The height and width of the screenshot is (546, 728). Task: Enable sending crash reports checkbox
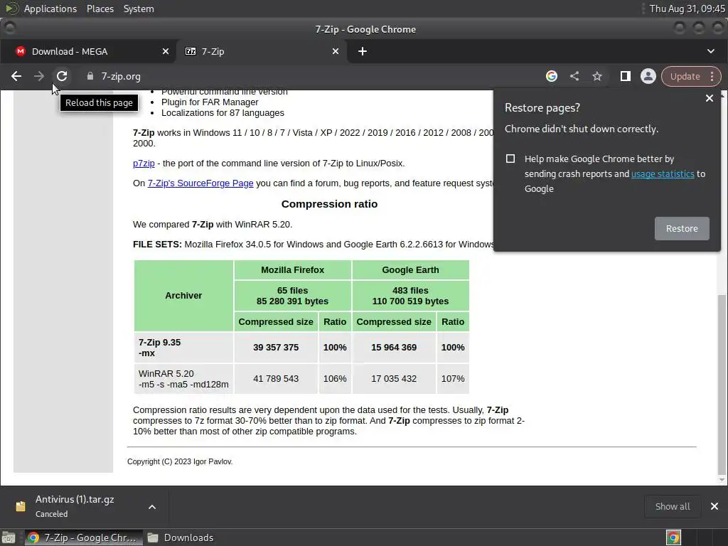tap(510, 159)
